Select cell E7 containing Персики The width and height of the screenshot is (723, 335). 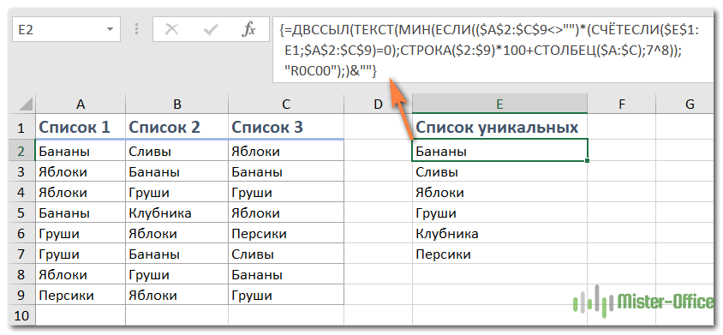coord(499,254)
